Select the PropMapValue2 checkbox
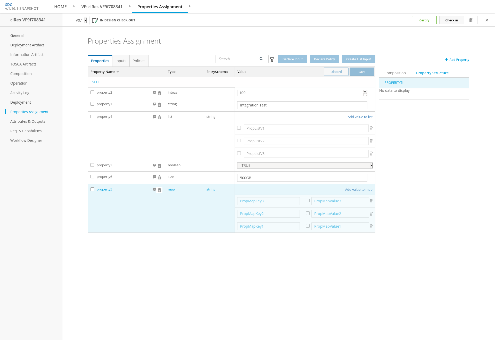The width and height of the screenshot is (495, 340). [308, 213]
